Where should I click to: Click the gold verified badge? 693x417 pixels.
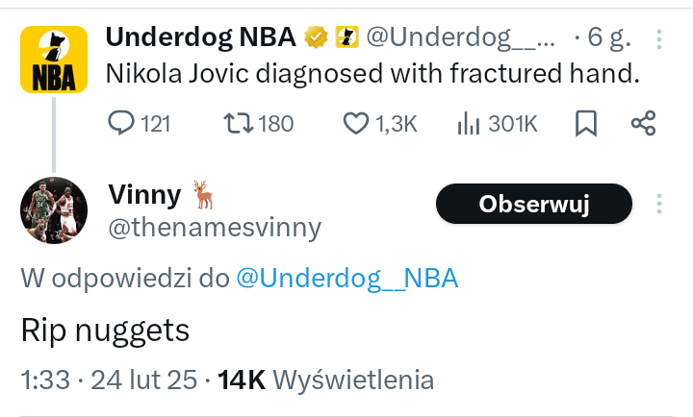click(317, 37)
